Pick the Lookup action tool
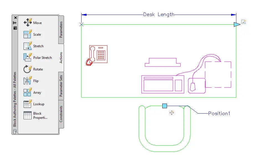The width and height of the screenshot is (253, 158). pos(28,104)
